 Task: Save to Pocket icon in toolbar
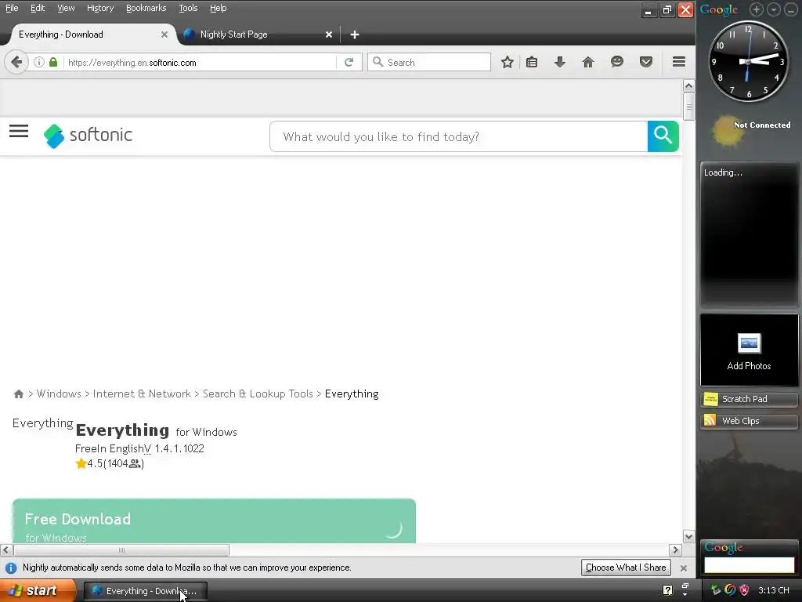[646, 63]
